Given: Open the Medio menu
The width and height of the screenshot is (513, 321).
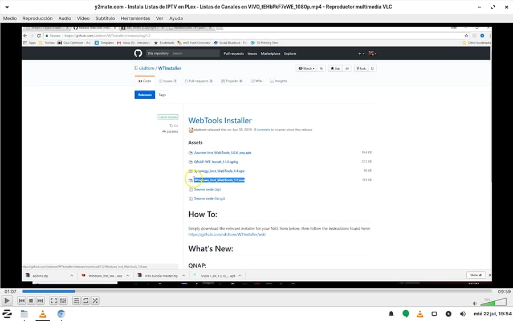Looking at the screenshot, I should (x=10, y=18).
